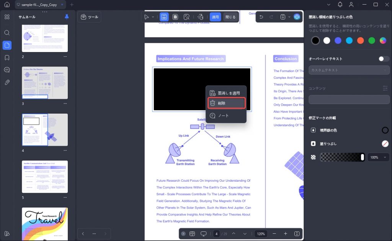
Task: Click the bottom-left sidebar logo icon
Action: pyautogui.click(x=7, y=233)
